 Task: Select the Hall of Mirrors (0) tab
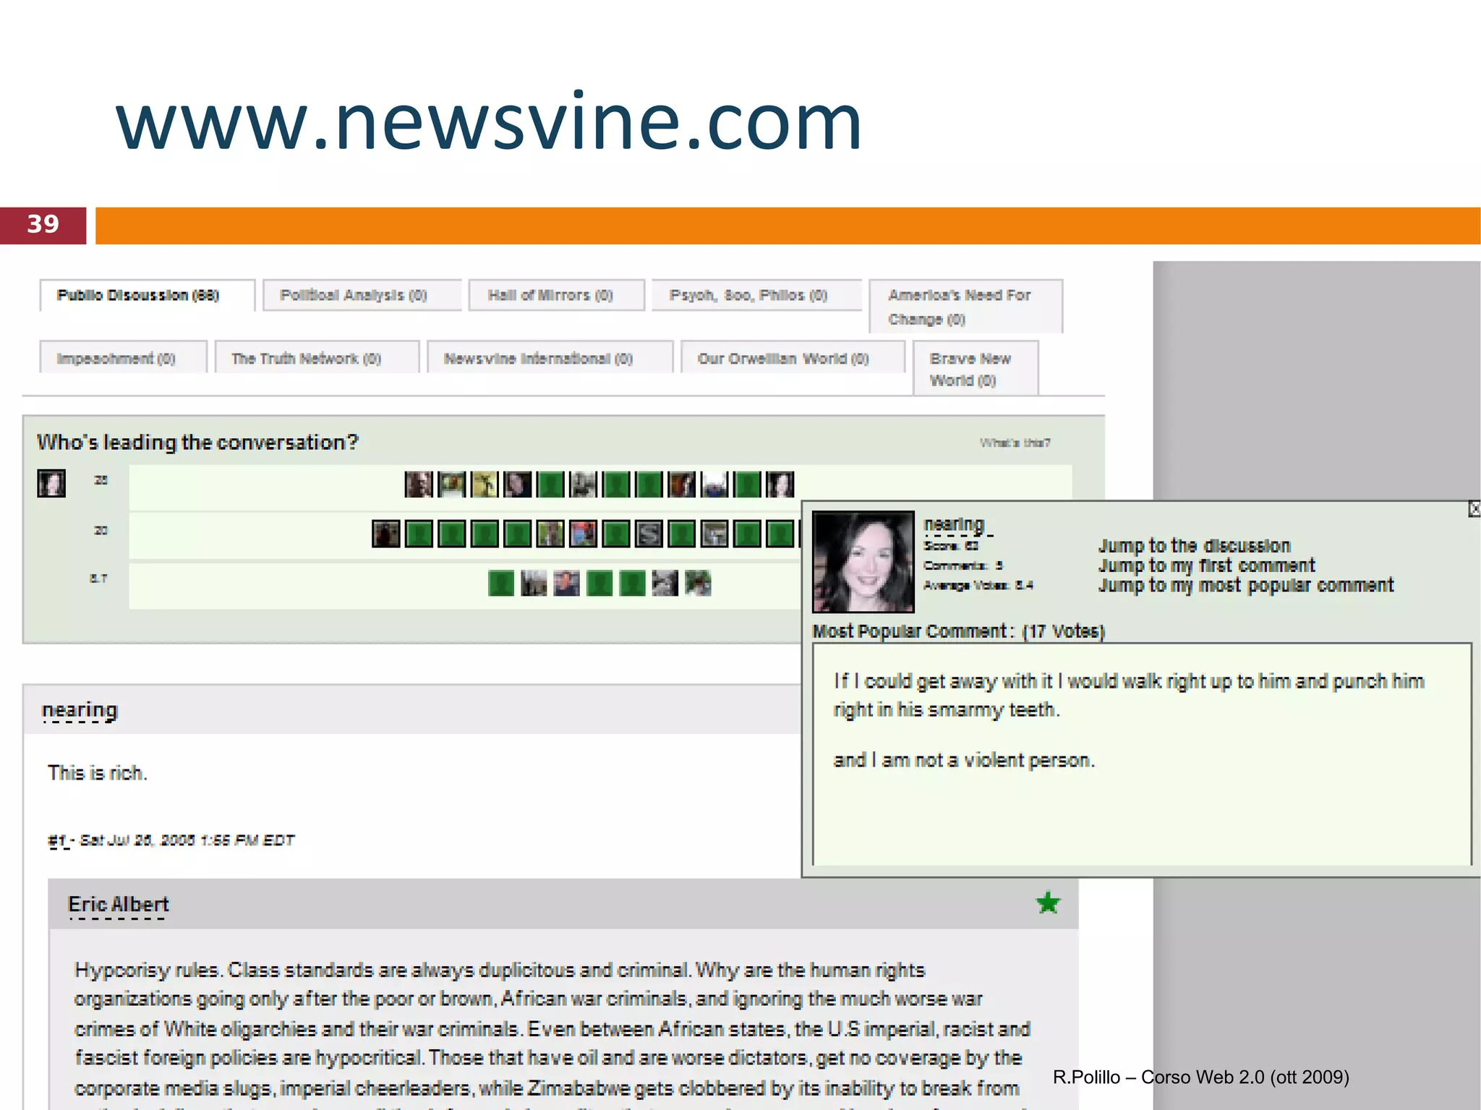click(556, 295)
